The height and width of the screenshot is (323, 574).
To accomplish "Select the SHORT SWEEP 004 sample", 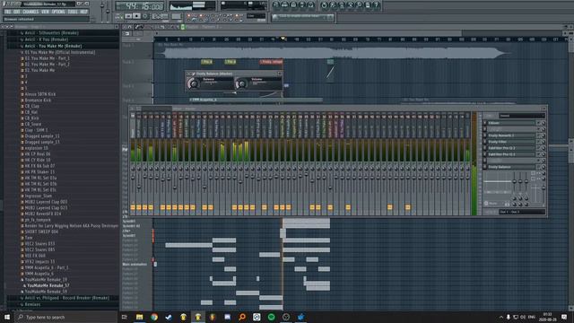I will (41, 231).
